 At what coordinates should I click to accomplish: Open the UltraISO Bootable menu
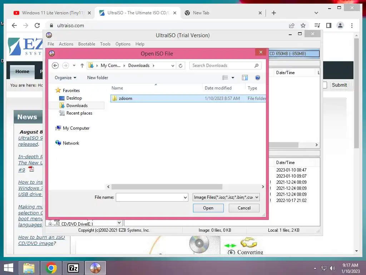(x=86, y=44)
